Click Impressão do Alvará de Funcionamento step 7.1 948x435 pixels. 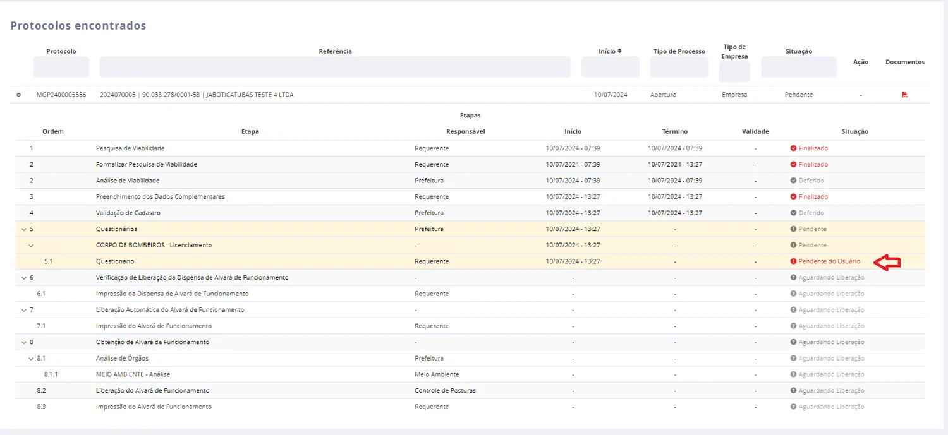pyautogui.click(x=154, y=326)
